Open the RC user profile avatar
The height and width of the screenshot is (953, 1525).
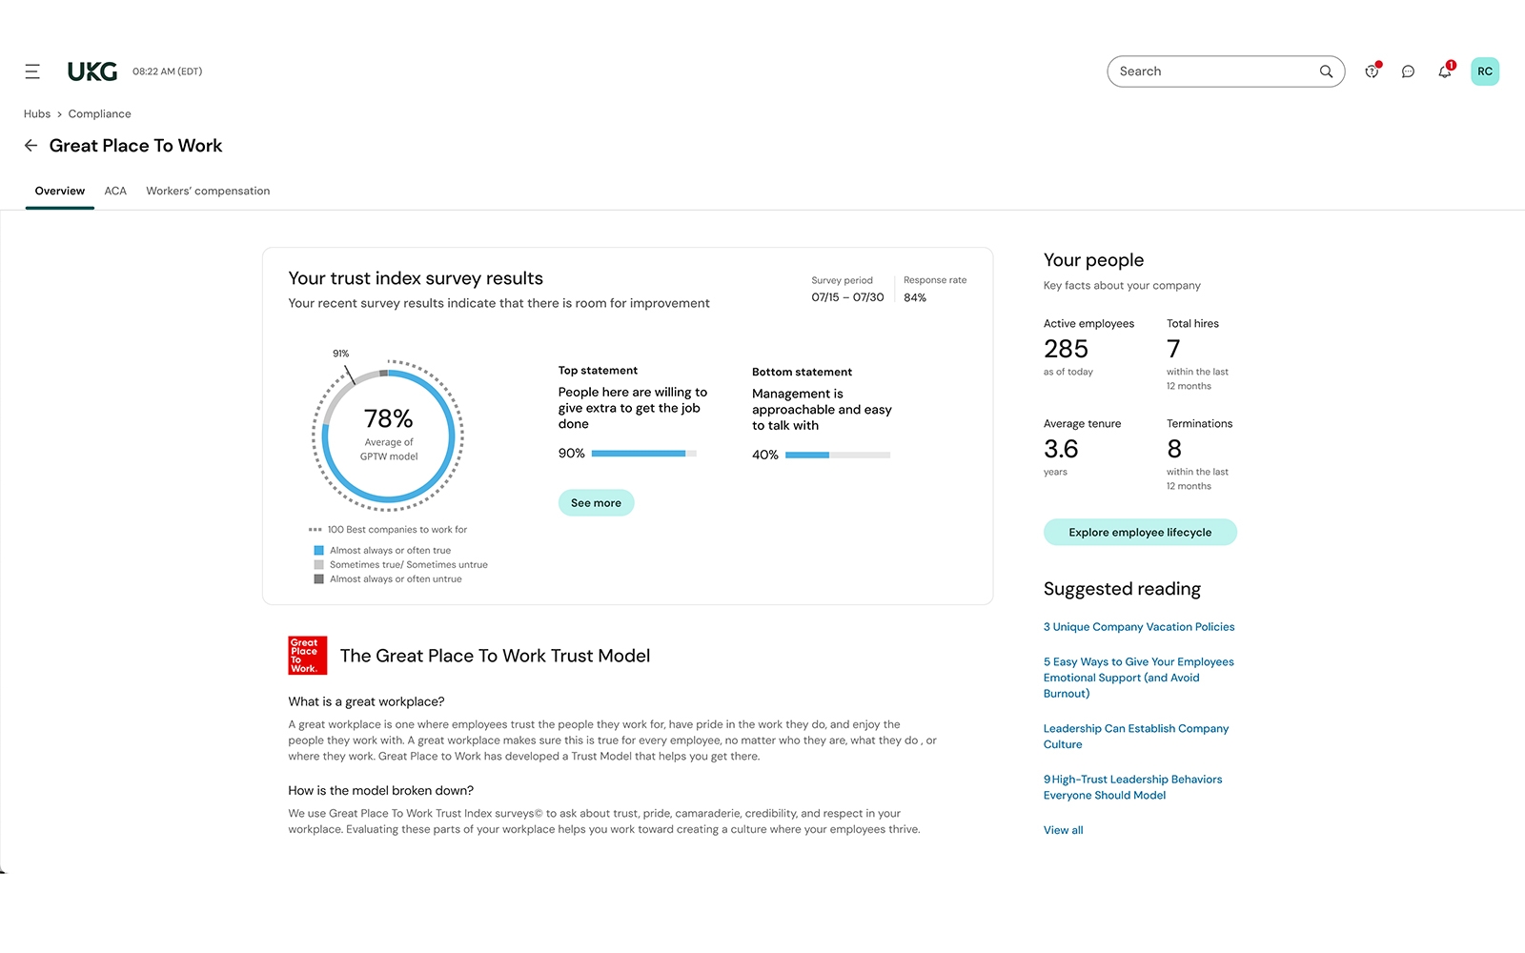coord(1484,71)
